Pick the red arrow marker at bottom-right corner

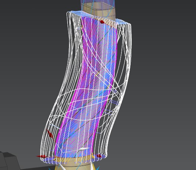click(99, 156)
